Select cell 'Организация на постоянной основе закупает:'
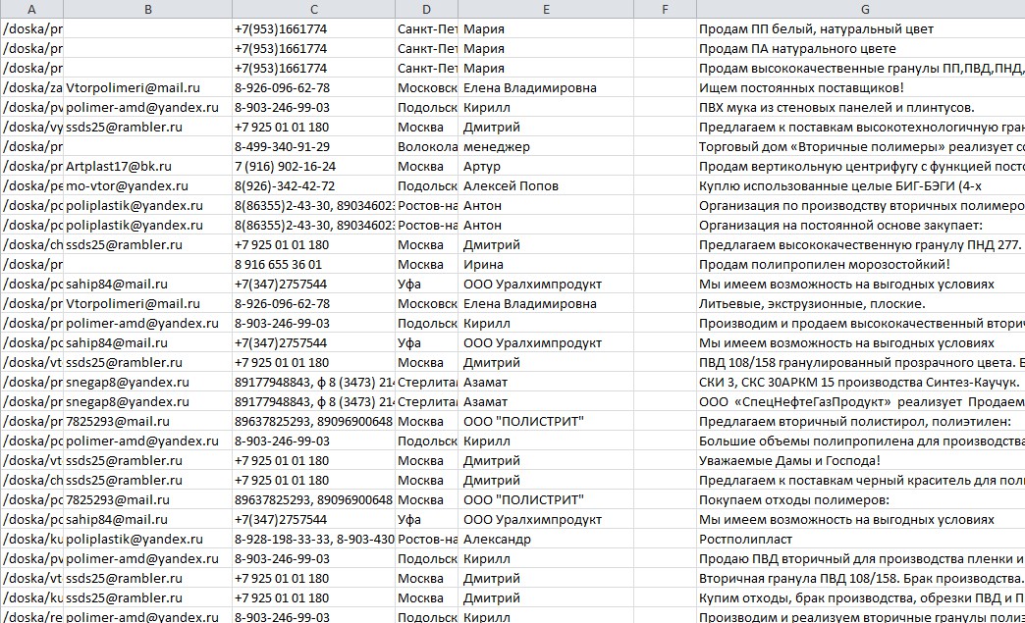 tap(861, 225)
